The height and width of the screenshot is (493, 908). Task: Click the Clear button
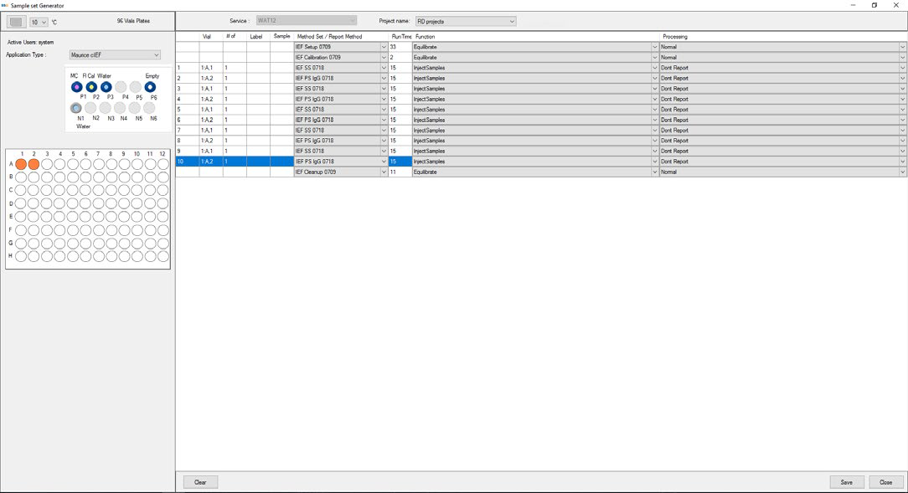click(200, 482)
